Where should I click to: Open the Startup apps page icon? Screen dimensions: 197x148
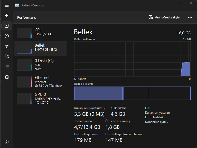7,46
